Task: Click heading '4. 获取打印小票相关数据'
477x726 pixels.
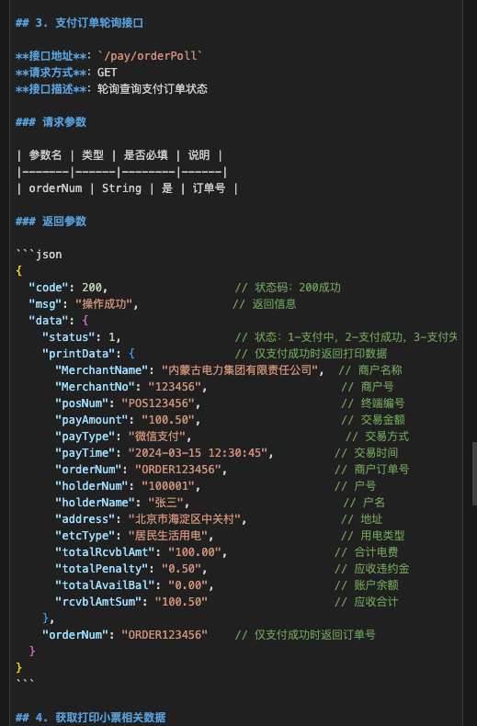Action: tap(90, 718)
